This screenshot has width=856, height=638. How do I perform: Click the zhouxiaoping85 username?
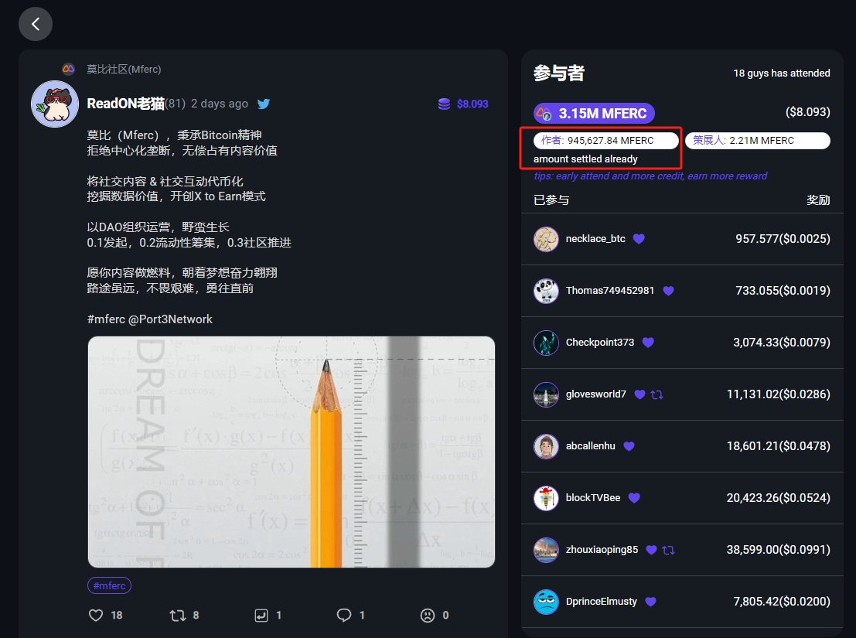pos(602,550)
